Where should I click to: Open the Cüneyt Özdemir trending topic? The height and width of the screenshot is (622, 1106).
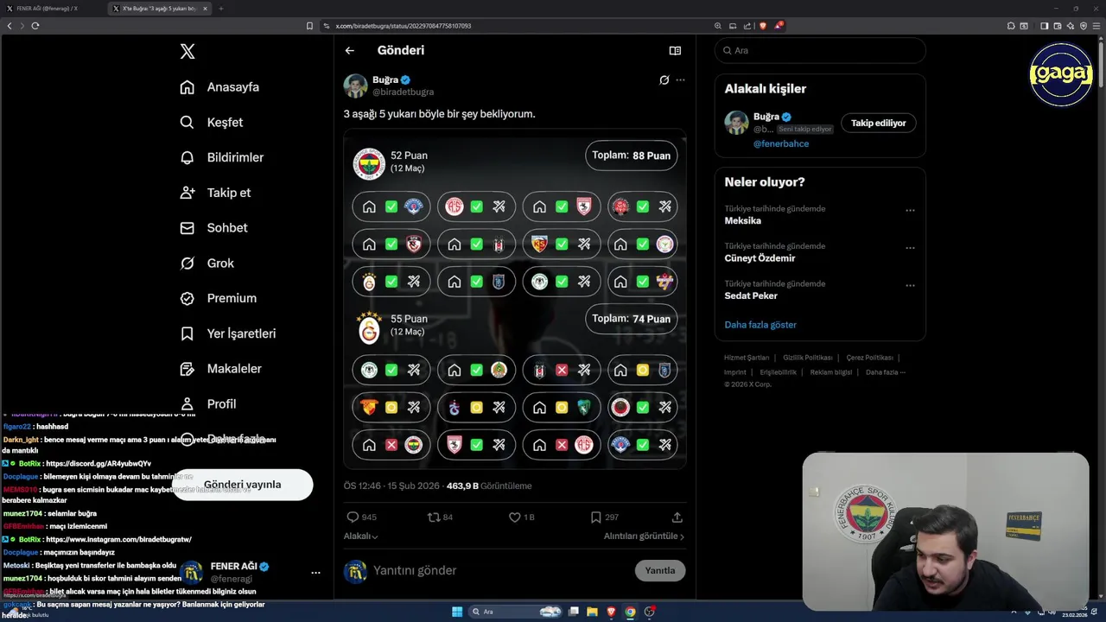(760, 258)
